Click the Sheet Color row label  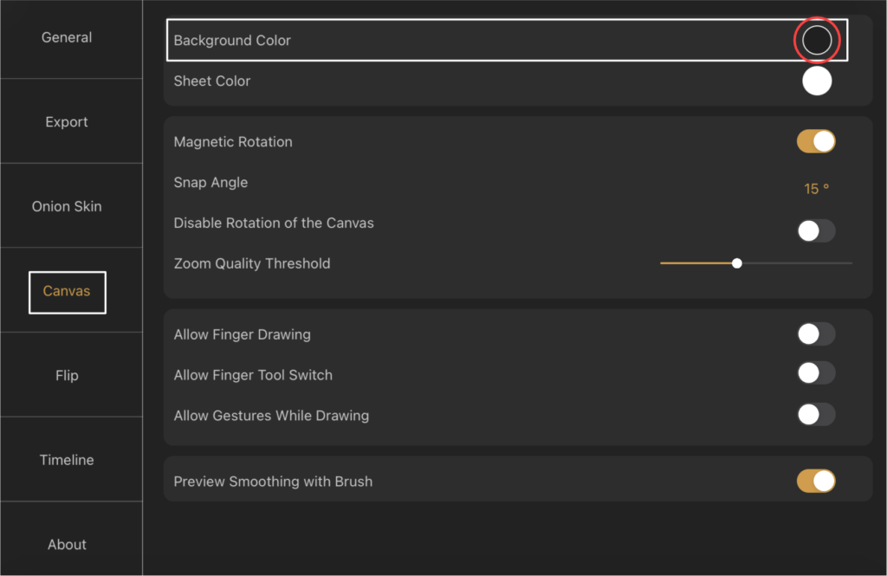point(212,81)
